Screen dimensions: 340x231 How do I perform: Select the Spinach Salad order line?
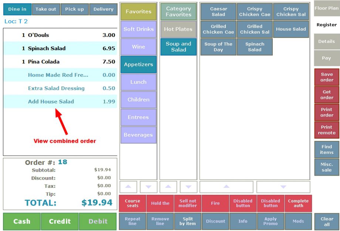(x=60, y=48)
